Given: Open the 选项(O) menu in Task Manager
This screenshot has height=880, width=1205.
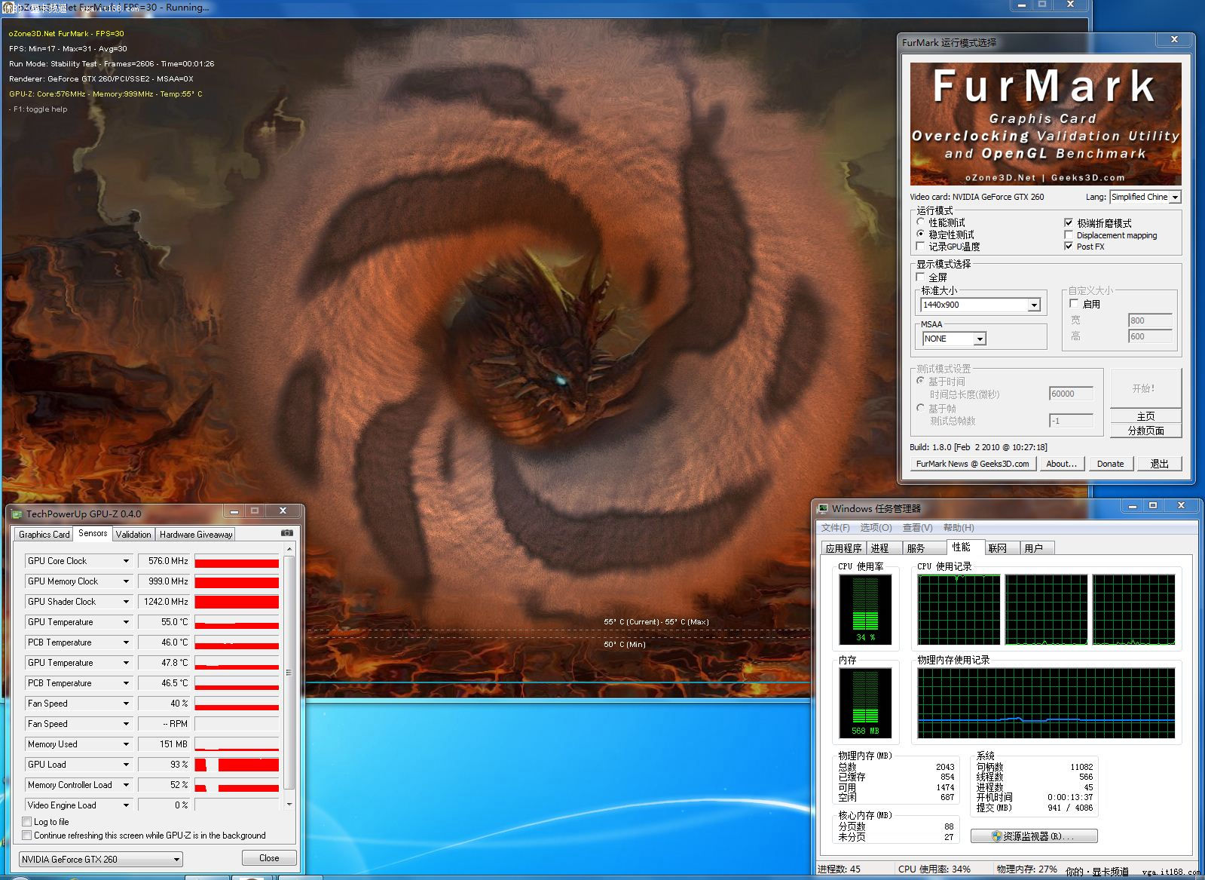Looking at the screenshot, I should pyautogui.click(x=876, y=528).
